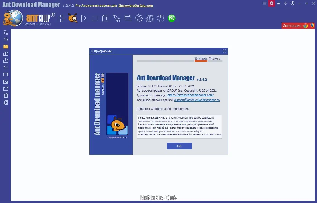Confirm the About dialog with OK
The image size is (317, 203).
[x=179, y=146]
